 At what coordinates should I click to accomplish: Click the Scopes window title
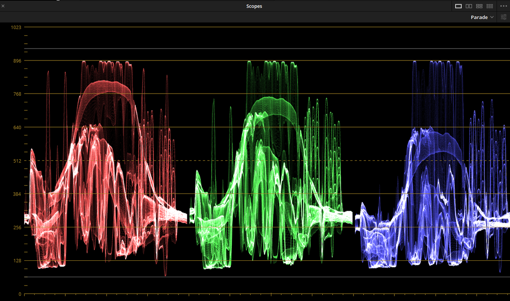click(x=254, y=6)
